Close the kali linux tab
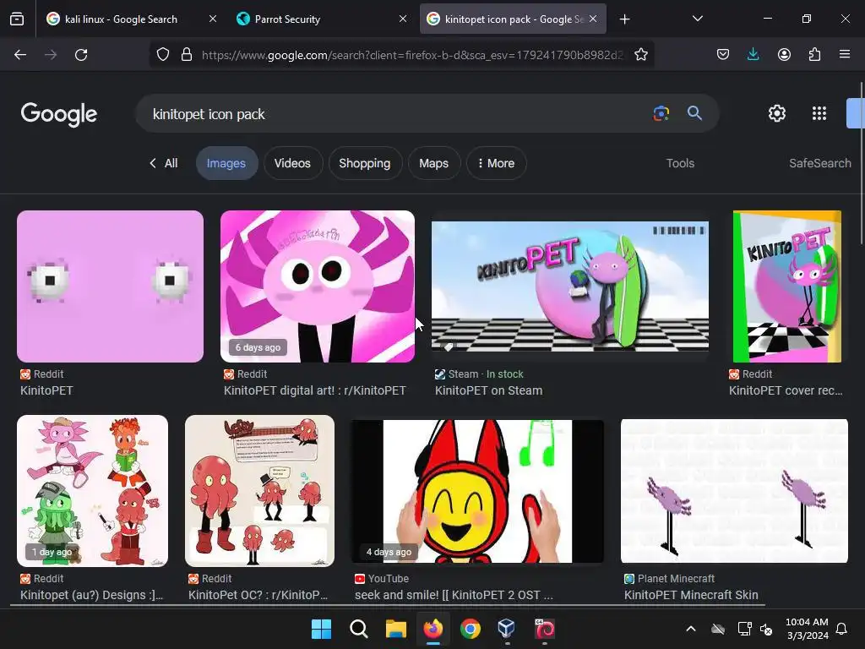The width and height of the screenshot is (865, 649). pyautogui.click(x=212, y=19)
